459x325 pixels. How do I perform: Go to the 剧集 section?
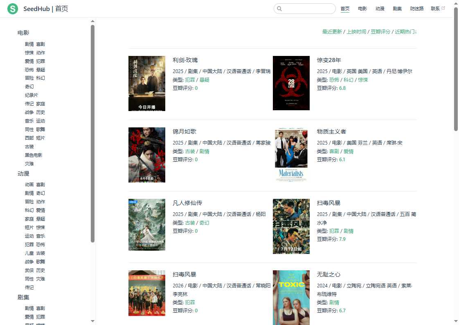coord(397,8)
